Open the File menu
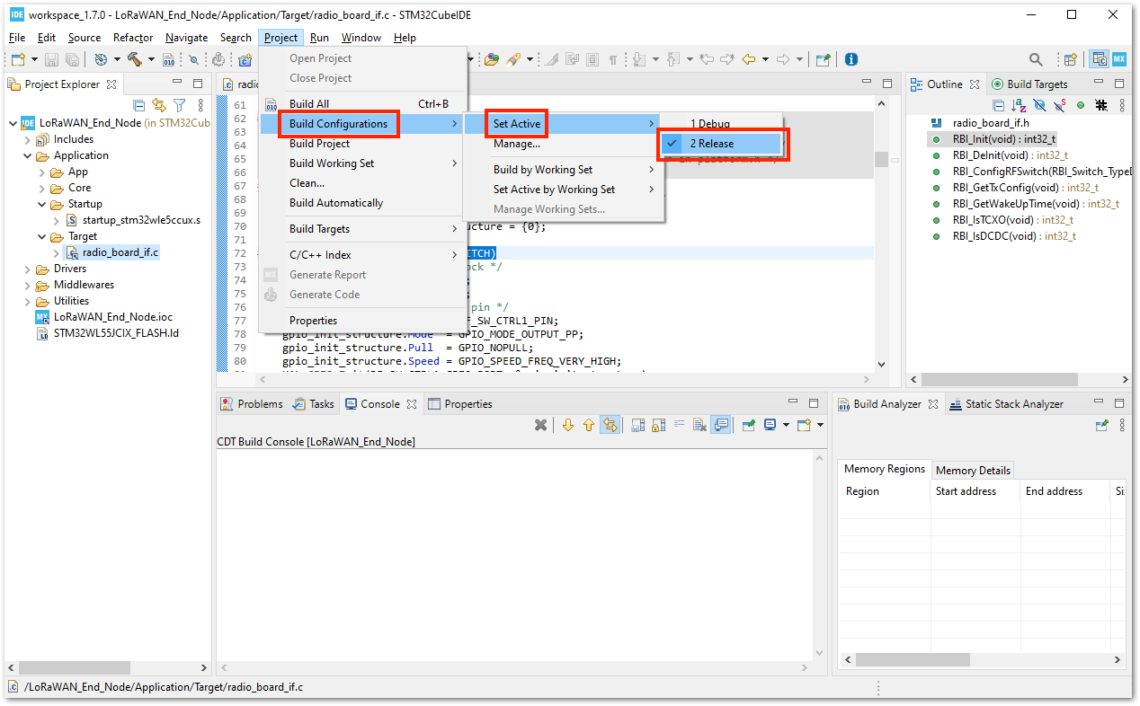Viewport: 1140px width, 706px height. [17, 38]
